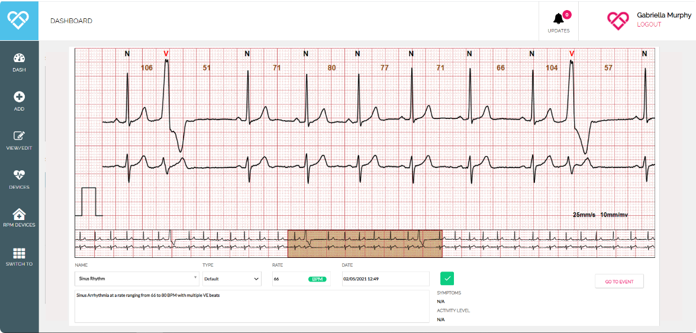Click the first red V beat marker
696x333 pixels.
[166, 54]
